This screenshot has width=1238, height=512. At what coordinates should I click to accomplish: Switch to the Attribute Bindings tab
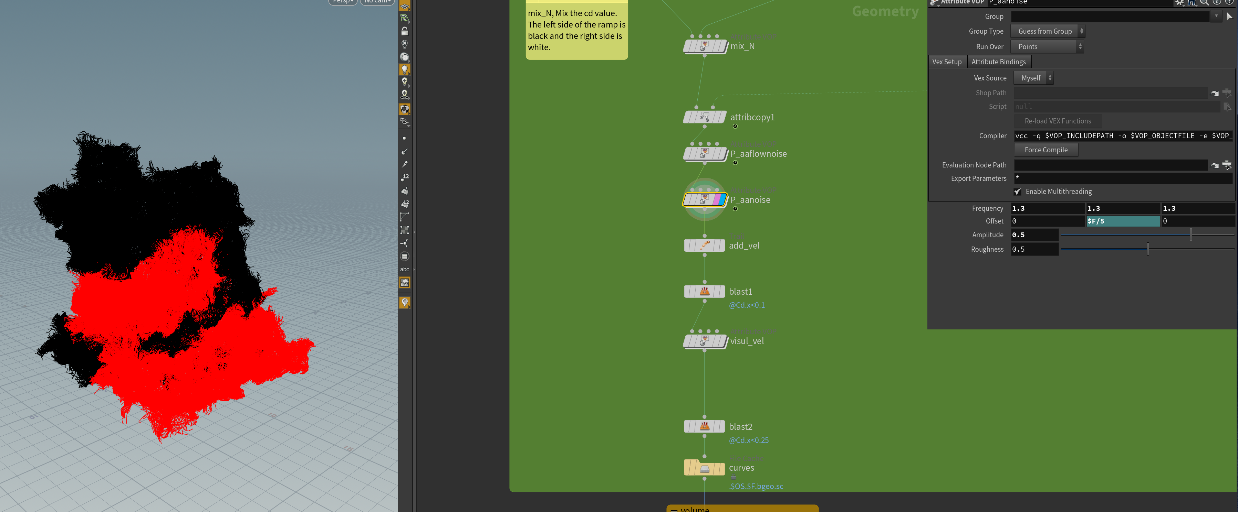(x=998, y=62)
